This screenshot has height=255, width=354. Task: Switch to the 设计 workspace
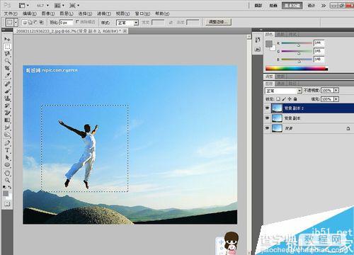[312, 6]
